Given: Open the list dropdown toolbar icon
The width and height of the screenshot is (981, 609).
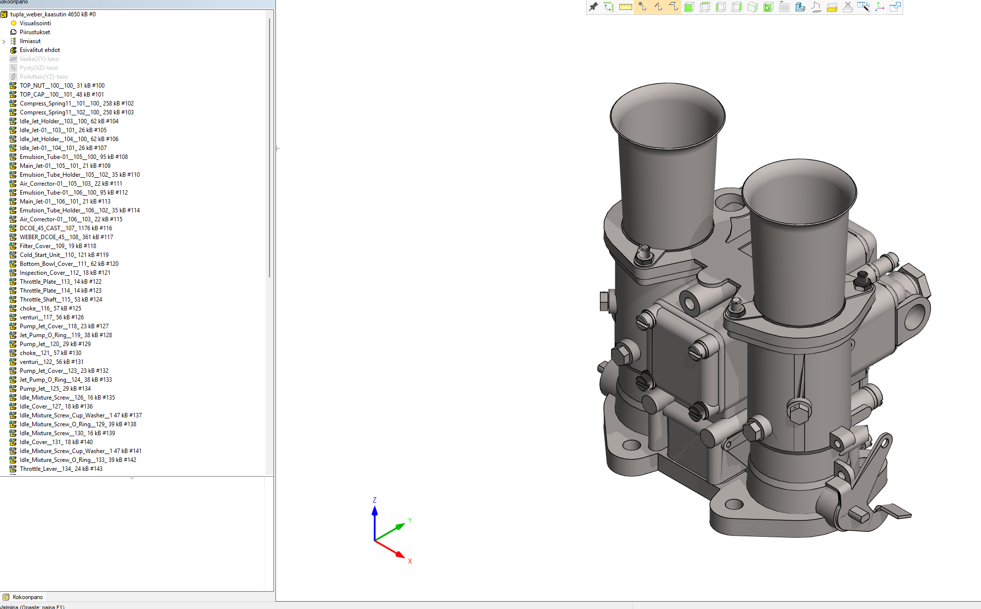Looking at the screenshot, I should tap(784, 7).
